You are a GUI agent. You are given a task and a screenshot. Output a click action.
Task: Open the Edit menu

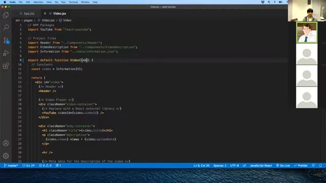(28, 2)
